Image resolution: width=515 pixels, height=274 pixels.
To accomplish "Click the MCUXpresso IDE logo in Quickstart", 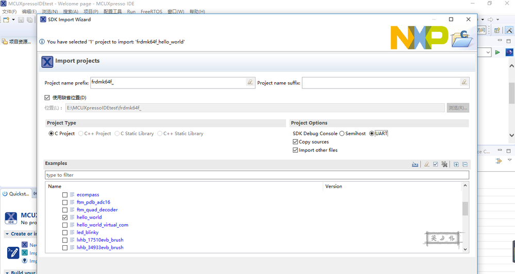I will (11, 218).
